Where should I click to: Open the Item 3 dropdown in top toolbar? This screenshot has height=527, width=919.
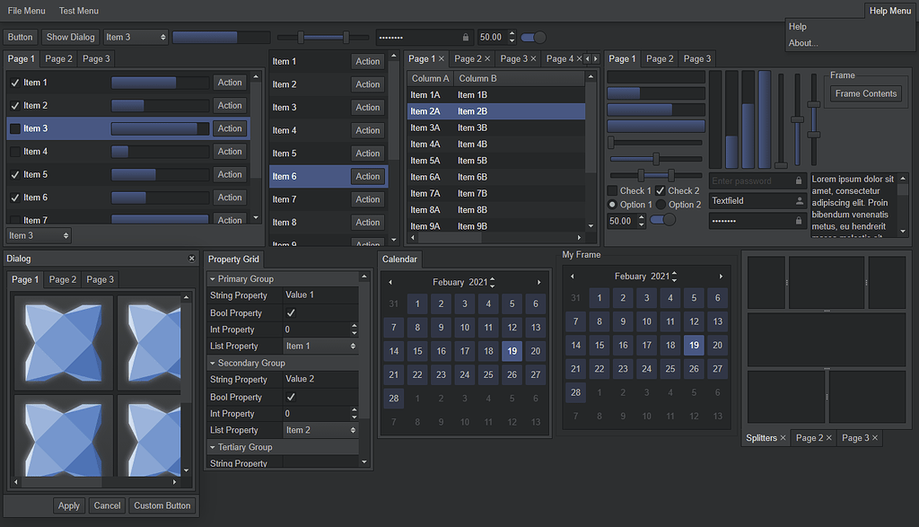click(x=136, y=38)
